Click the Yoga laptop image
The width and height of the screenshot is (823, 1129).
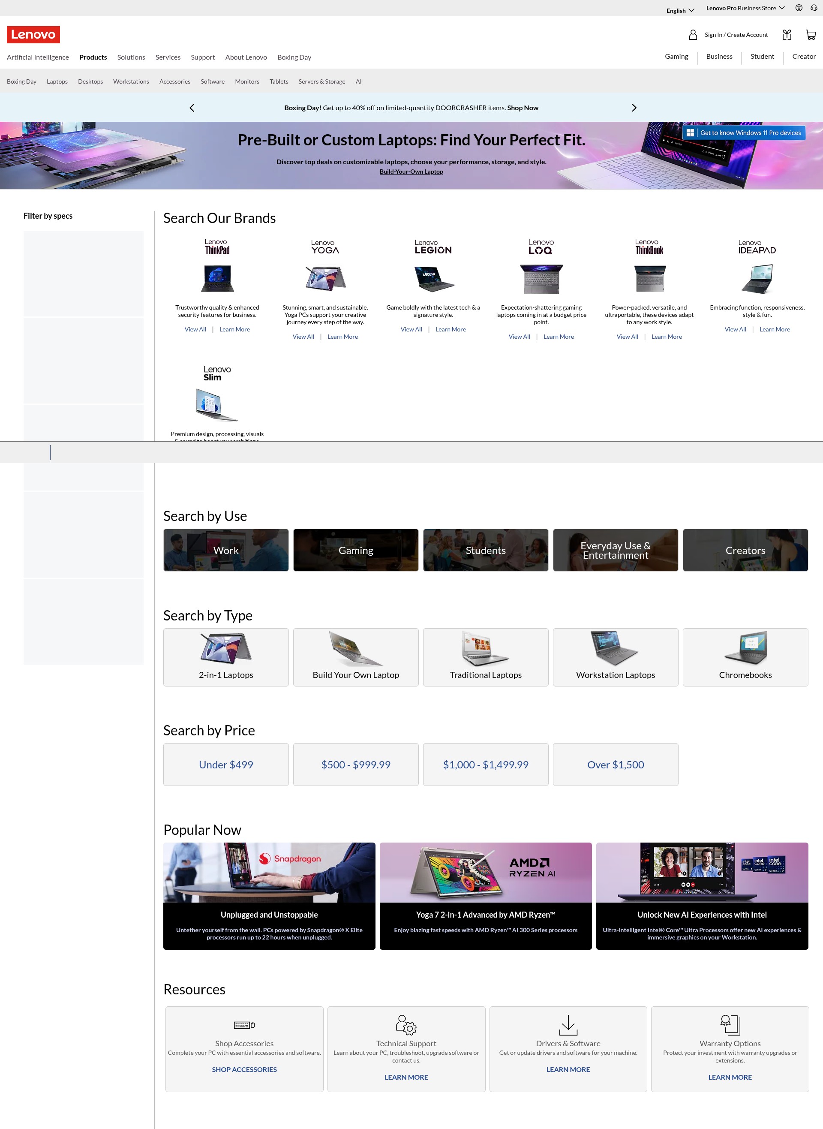(325, 279)
